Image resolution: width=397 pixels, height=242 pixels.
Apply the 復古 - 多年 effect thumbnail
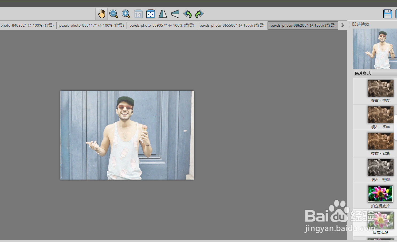380,115
